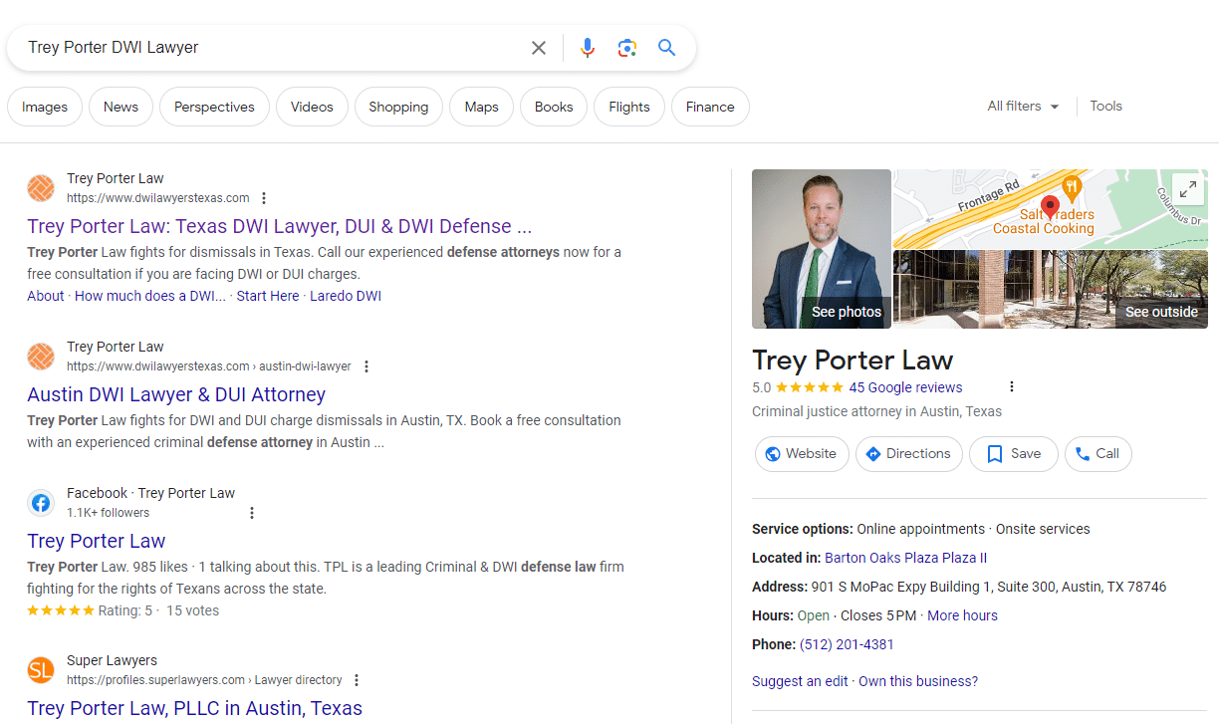Open the Austin DWI Lawyer result link

point(176,394)
